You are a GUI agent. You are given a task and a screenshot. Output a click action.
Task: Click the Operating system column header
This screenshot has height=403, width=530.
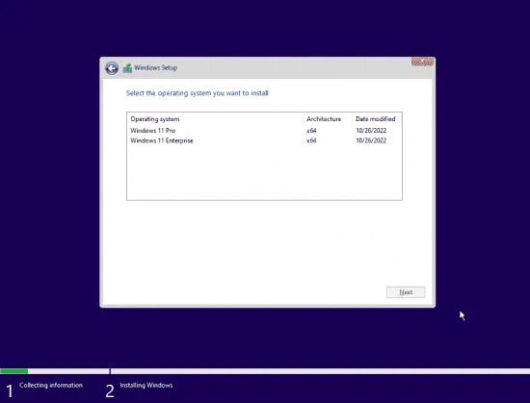click(215, 119)
